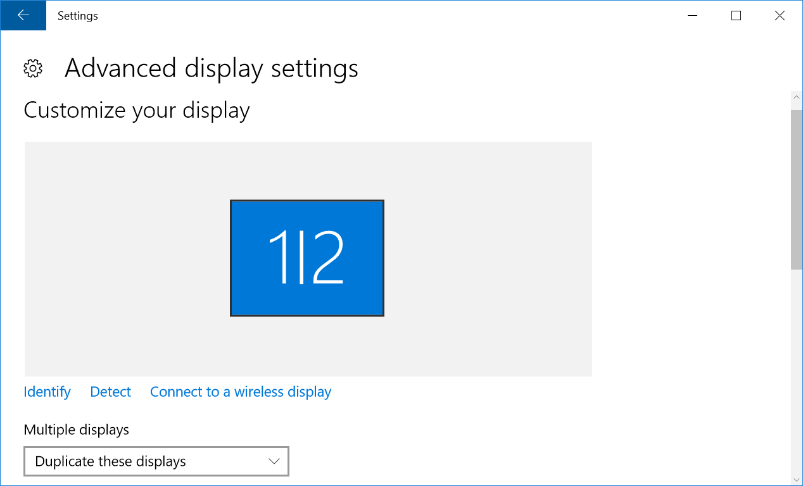Click the scrollbar up arrow
Image resolution: width=803 pixels, height=486 pixels.
797,97
